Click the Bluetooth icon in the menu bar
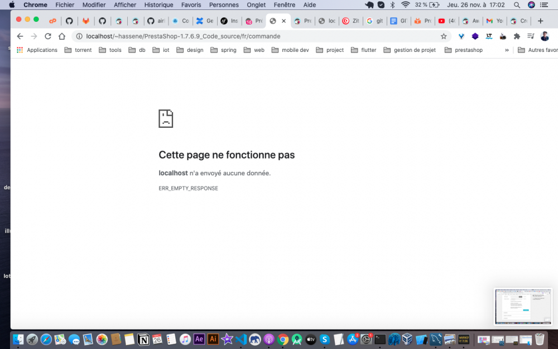This screenshot has height=349, width=558. click(391, 5)
